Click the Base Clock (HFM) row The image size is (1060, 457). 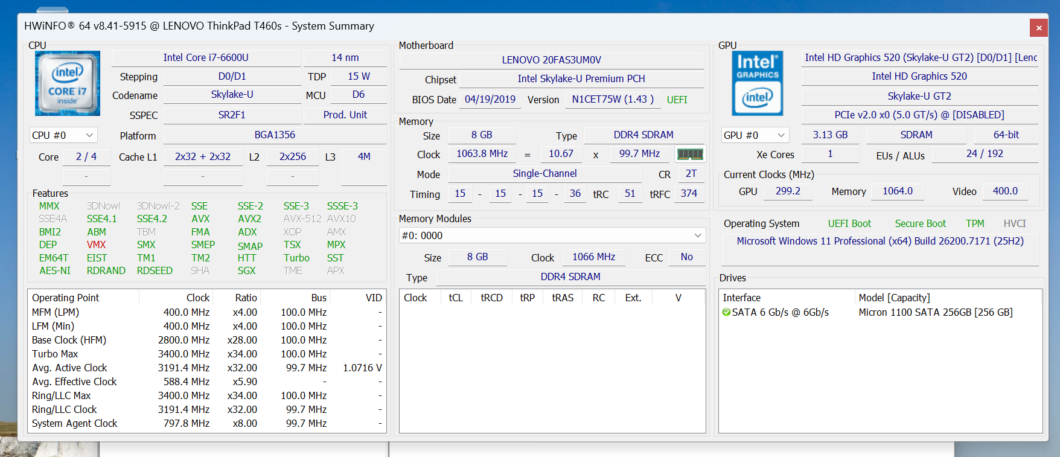[x=207, y=340]
